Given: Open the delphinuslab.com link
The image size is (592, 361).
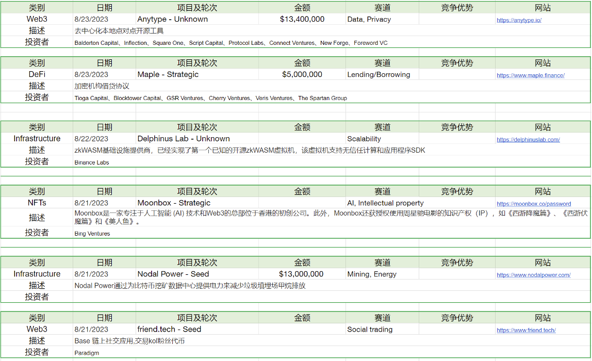Looking at the screenshot, I should click(x=528, y=139).
